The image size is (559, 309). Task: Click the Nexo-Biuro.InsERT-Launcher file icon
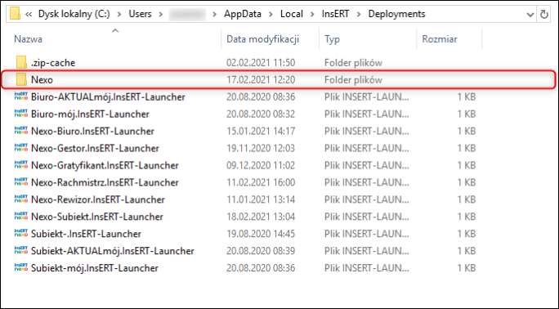21,131
